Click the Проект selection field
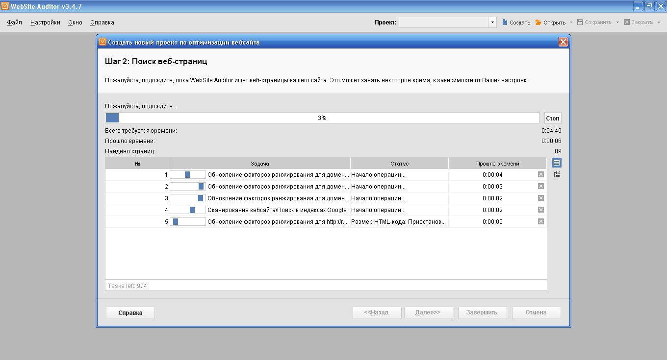Viewport: 667px width, 360px height. click(x=444, y=22)
